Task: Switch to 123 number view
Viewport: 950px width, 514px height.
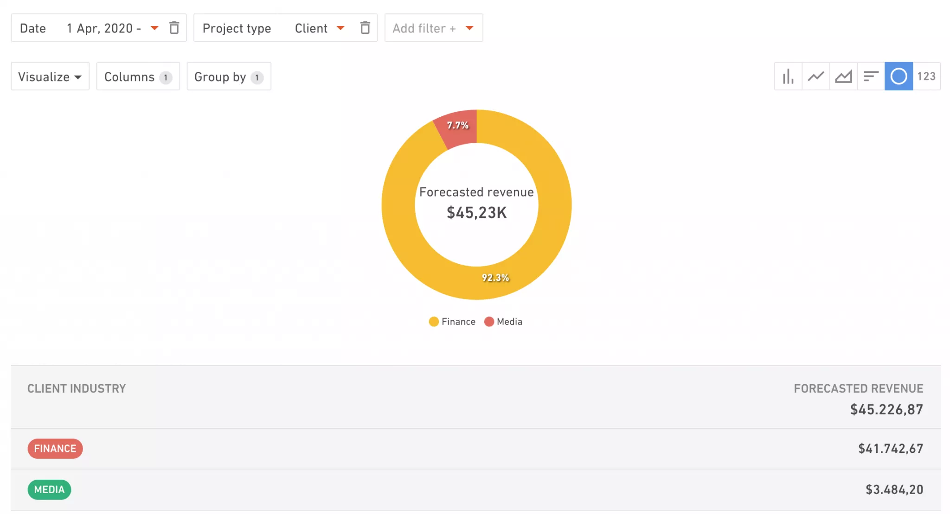Action: 926,76
